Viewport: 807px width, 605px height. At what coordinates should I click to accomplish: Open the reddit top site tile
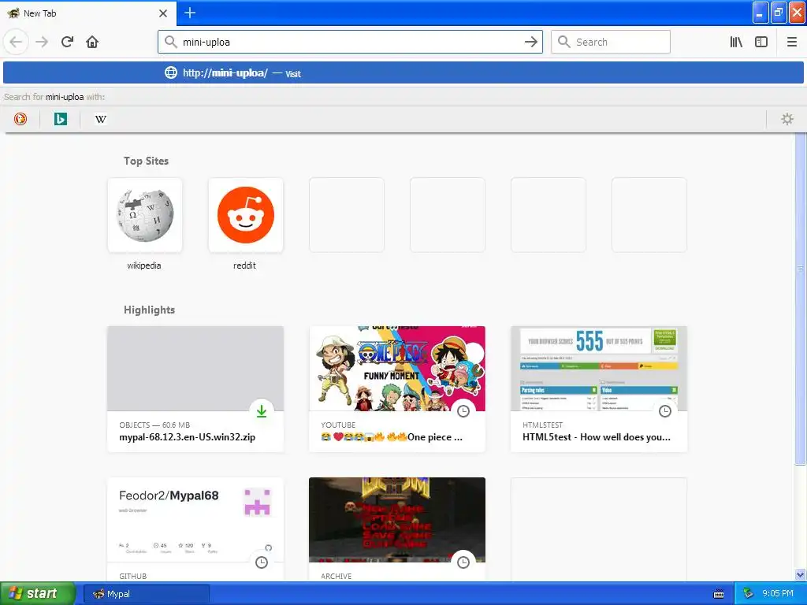[x=246, y=215]
